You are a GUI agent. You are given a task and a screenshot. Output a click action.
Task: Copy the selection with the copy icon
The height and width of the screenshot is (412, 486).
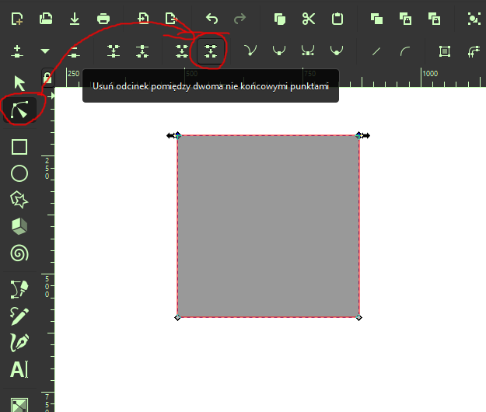280,19
